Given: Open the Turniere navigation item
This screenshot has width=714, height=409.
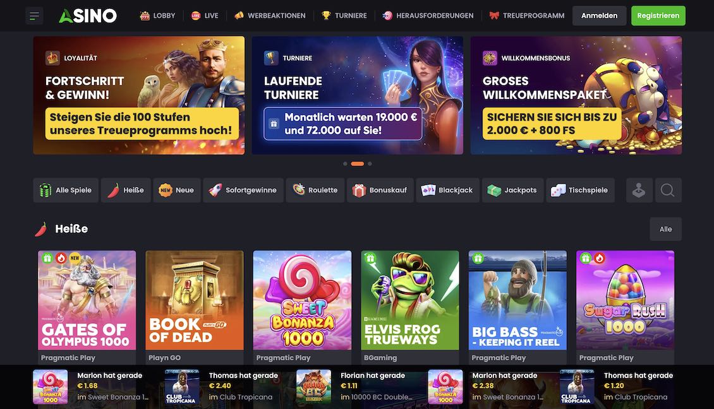Looking at the screenshot, I should 344,16.
